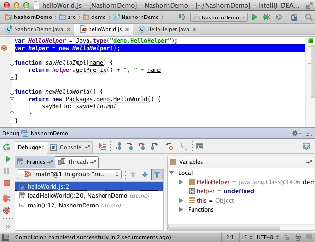This screenshot has height=242, width=315.
Task: Click NashornDemo class breadcrumb
Action: point(136,17)
